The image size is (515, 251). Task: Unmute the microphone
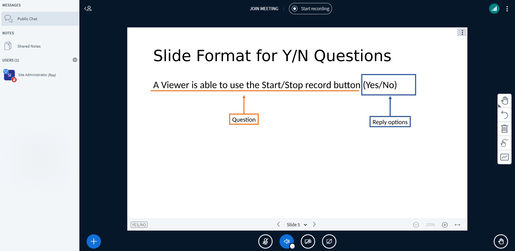(265, 241)
